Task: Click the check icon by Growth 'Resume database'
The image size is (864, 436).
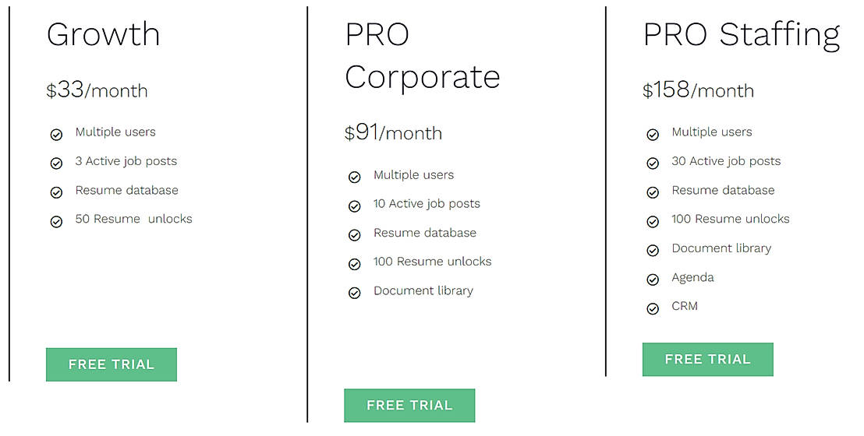Action: 56,193
